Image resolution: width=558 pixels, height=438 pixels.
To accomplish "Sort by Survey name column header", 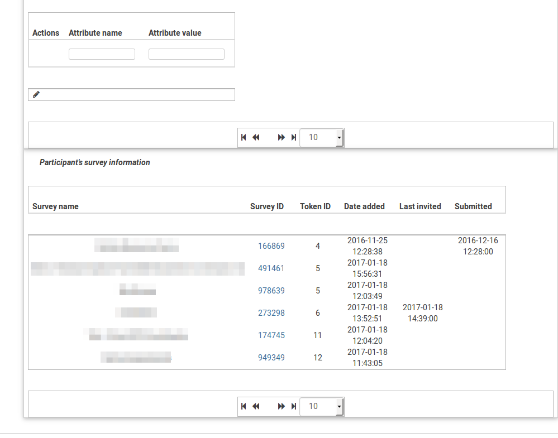I will (x=55, y=206).
